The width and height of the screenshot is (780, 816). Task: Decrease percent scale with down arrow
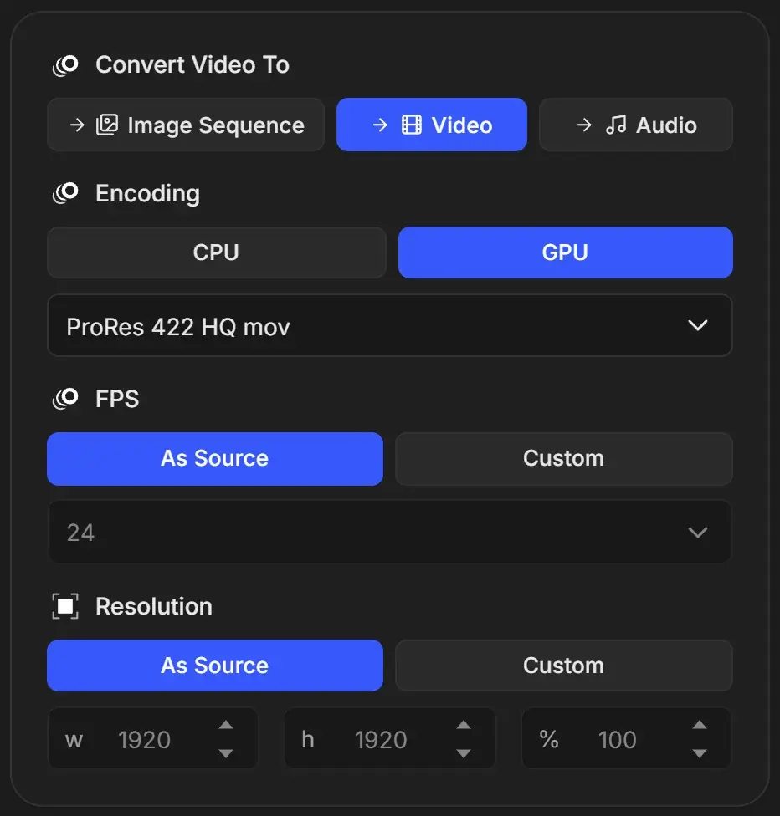(700, 753)
